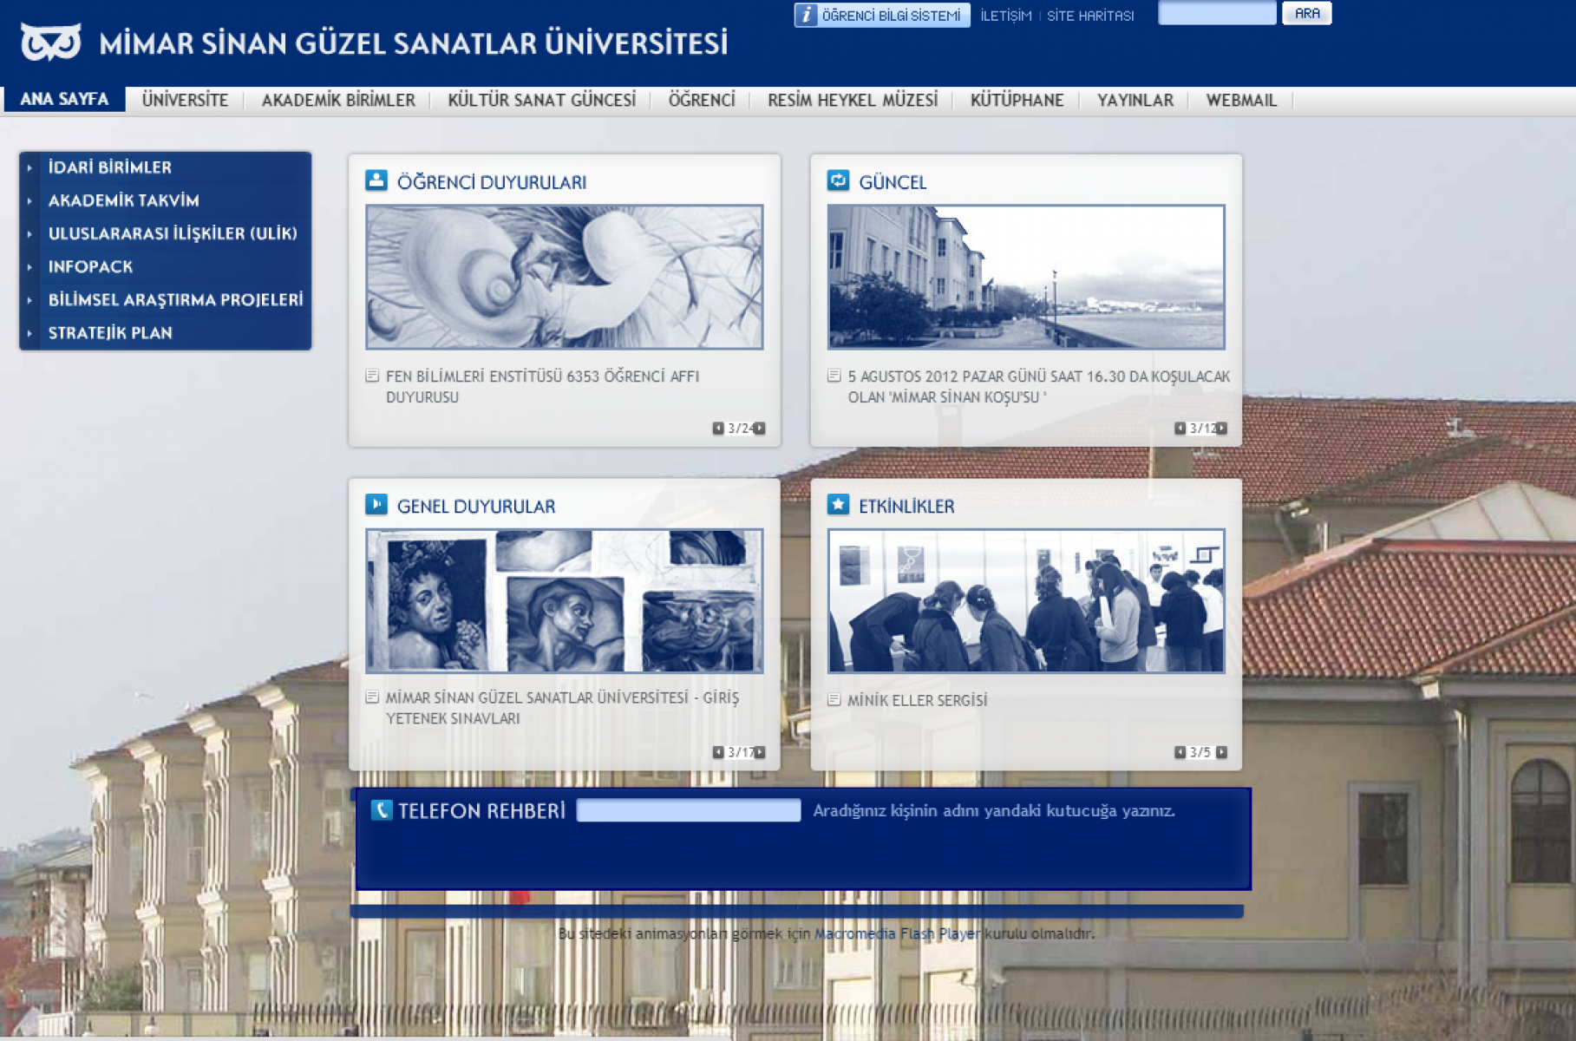Go to previous Güncel news item

click(1180, 429)
